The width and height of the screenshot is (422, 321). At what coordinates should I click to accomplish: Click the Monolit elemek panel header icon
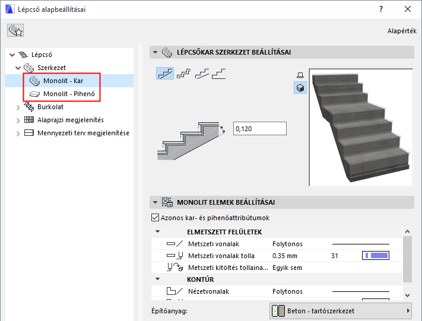tap(167, 202)
